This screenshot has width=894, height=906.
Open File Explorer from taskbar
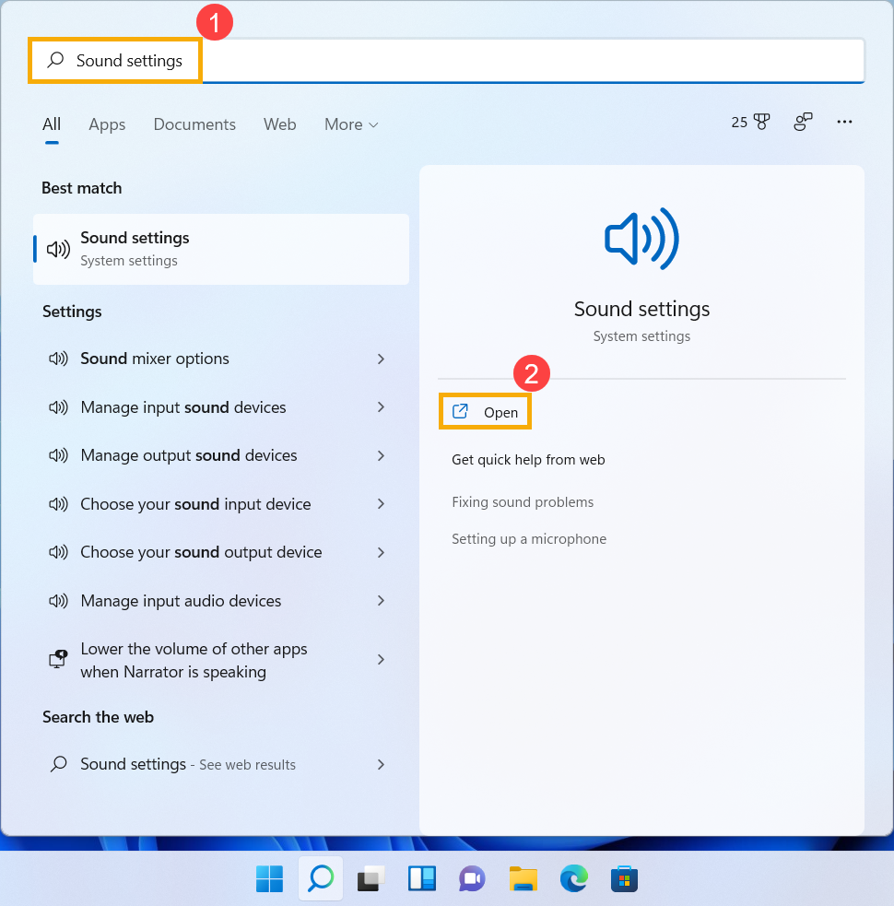click(x=523, y=879)
